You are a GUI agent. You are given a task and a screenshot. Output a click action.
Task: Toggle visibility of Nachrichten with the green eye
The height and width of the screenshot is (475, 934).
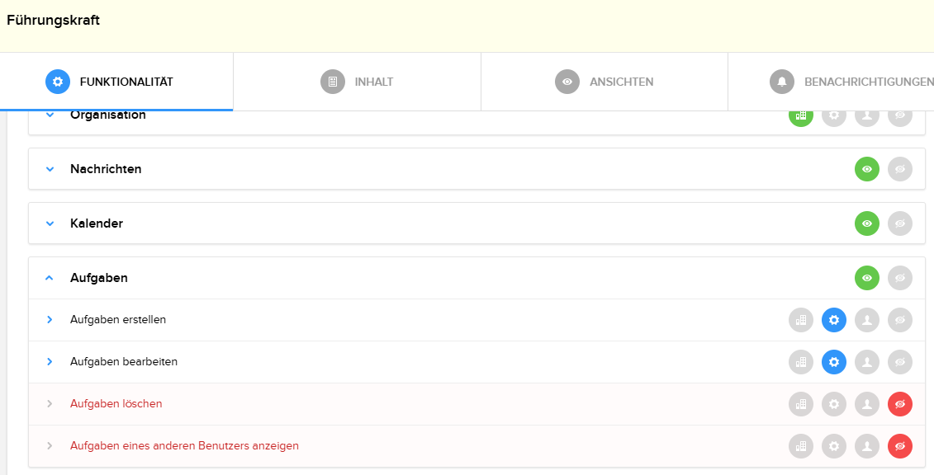[x=867, y=169]
